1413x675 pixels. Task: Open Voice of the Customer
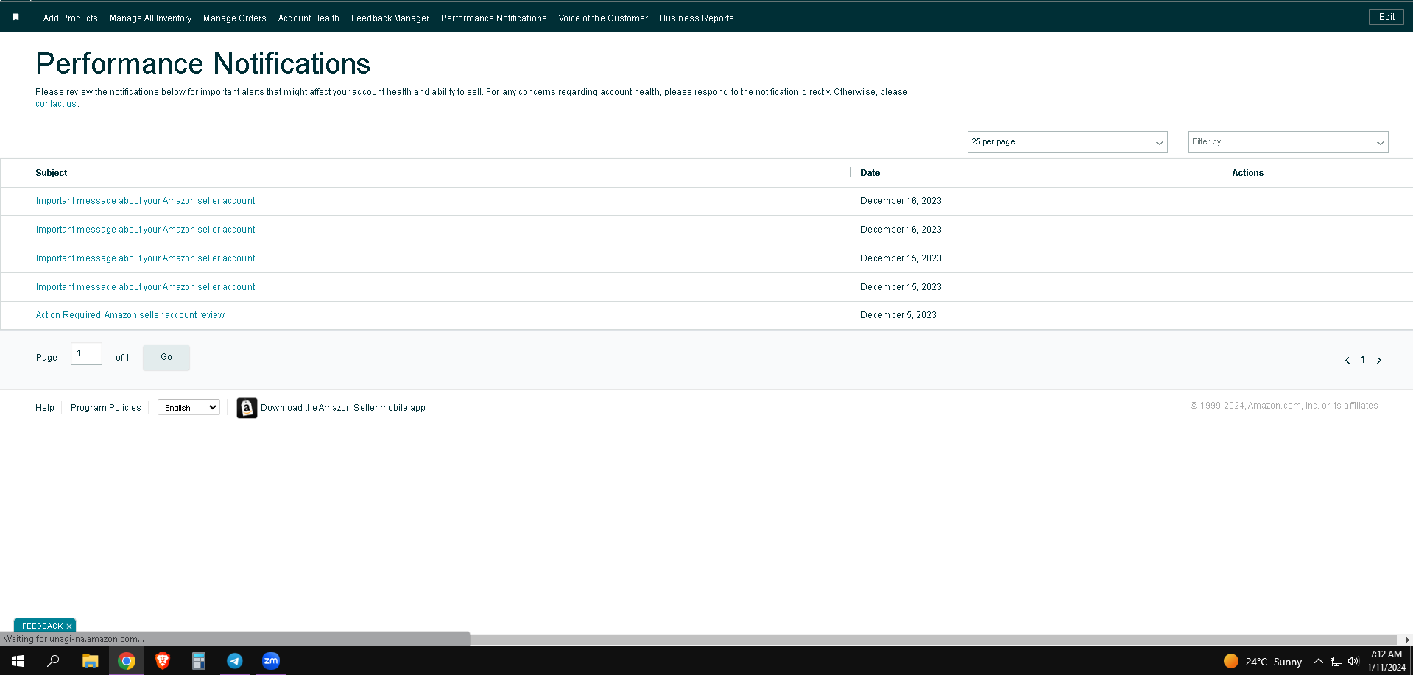coord(603,18)
